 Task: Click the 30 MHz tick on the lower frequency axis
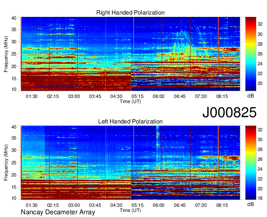tap(14, 150)
